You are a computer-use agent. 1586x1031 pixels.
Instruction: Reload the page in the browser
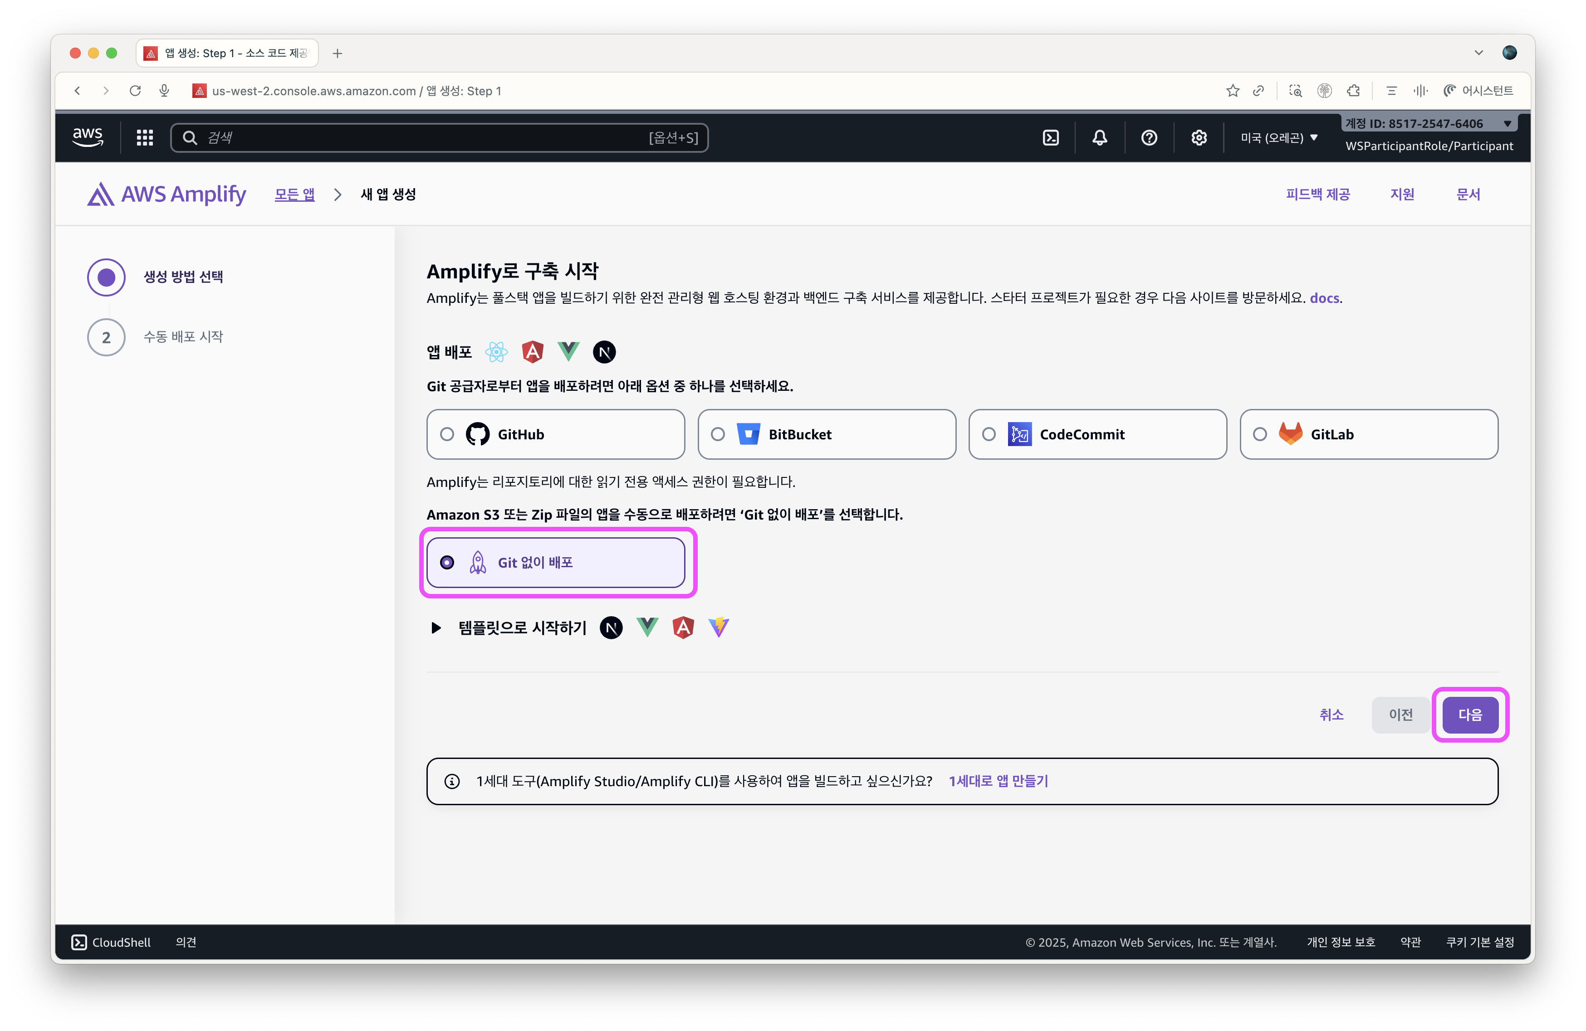135,91
